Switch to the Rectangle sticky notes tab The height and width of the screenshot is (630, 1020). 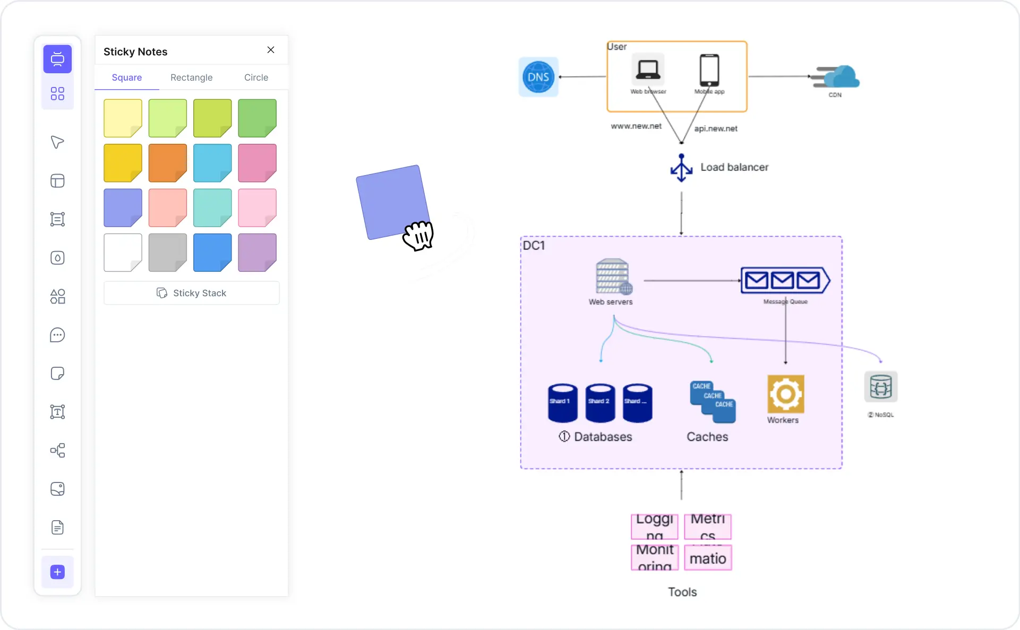[x=191, y=77]
